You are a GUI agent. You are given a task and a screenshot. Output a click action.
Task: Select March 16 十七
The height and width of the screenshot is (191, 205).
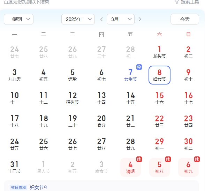tap(188, 98)
